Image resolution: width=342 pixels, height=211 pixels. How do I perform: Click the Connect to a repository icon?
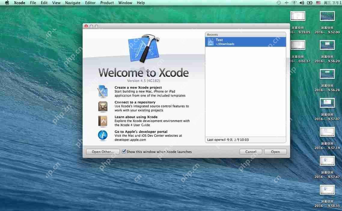click(103, 106)
